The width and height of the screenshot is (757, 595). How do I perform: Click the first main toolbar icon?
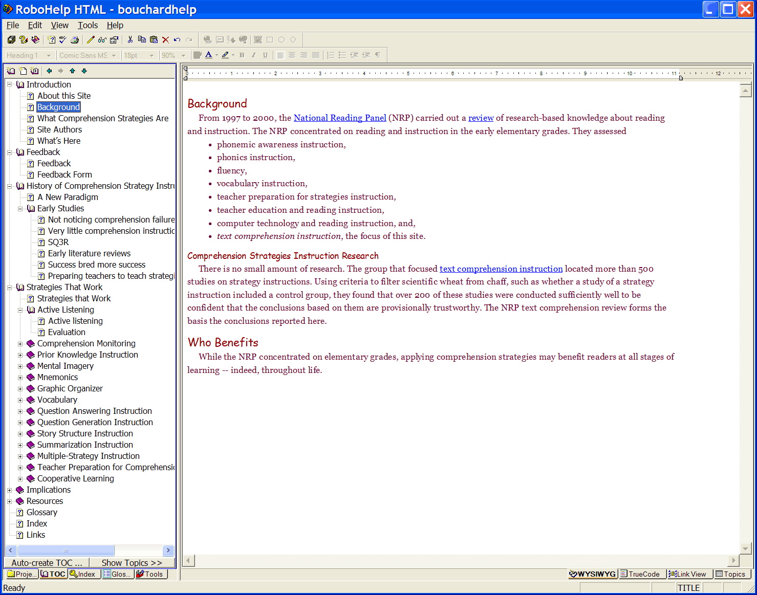click(x=12, y=39)
